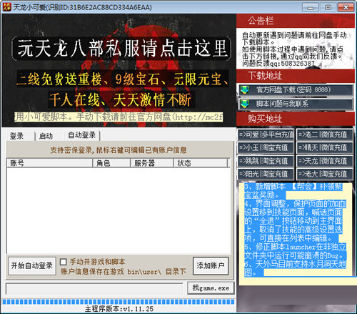
Task: Minimize the 天龙小可爱 window
Action: tap(310, 8)
